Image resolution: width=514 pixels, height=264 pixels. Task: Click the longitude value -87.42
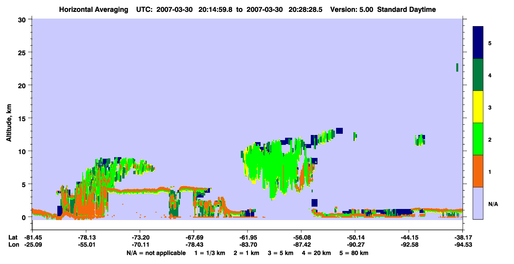point(301,245)
